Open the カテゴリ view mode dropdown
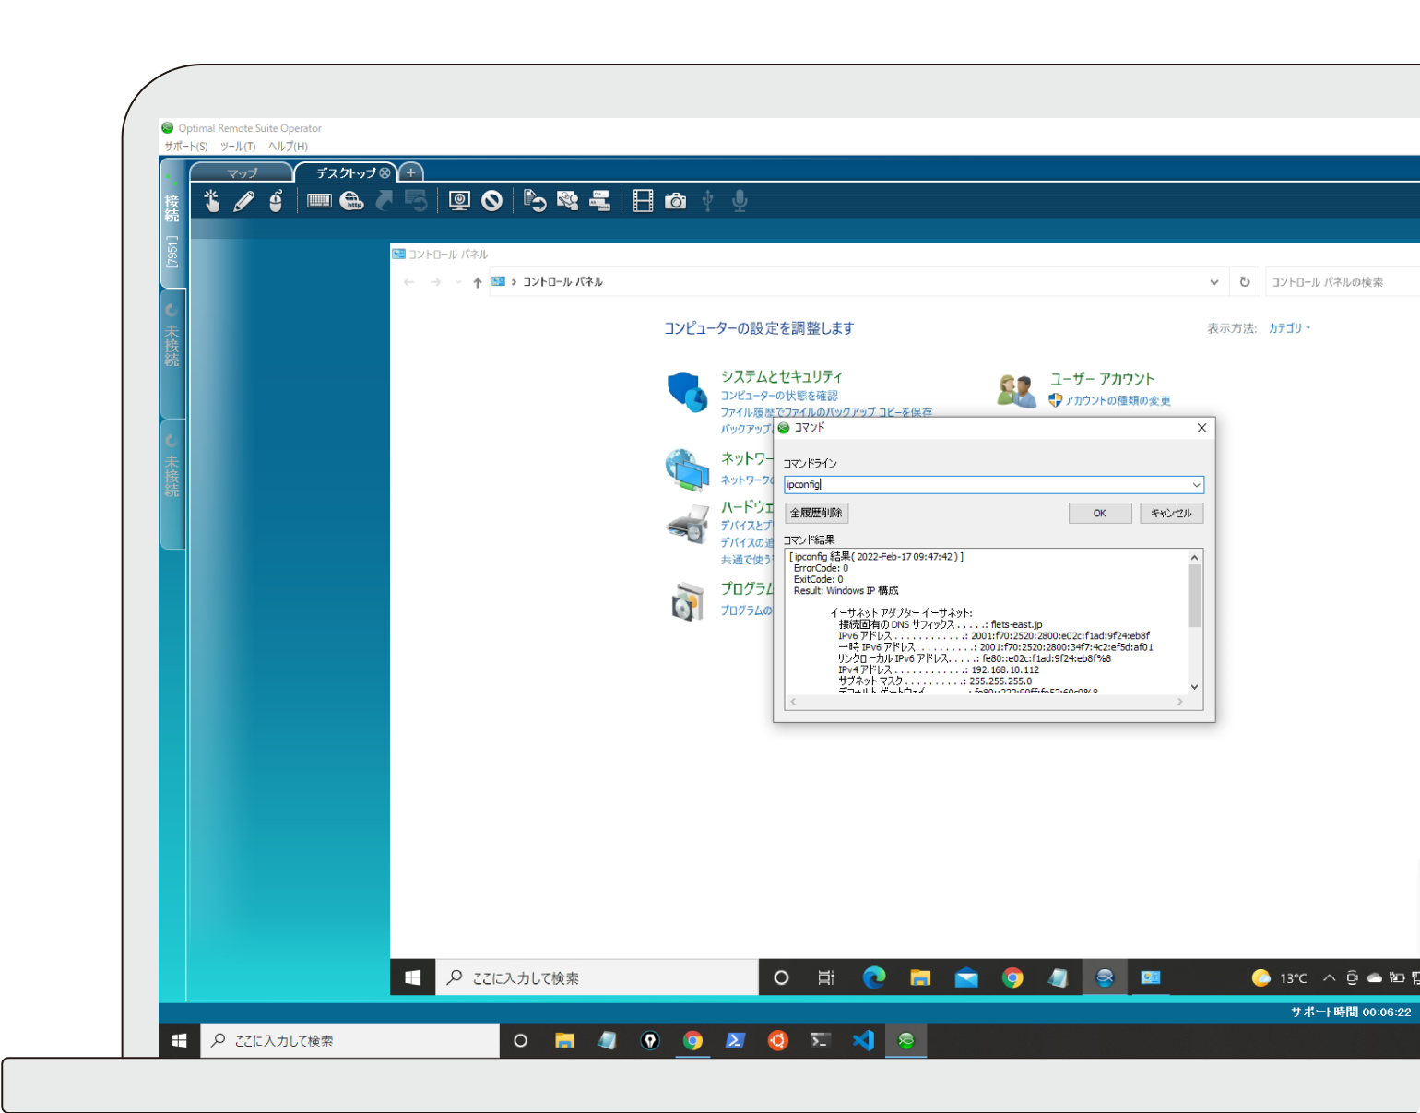 coord(1289,328)
